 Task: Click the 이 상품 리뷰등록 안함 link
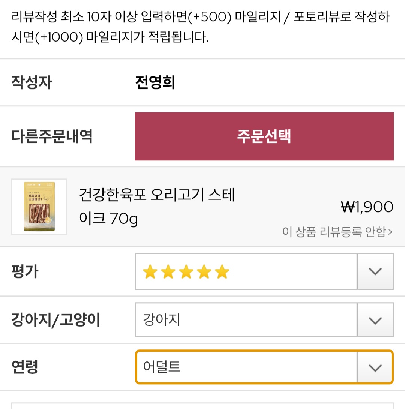[x=337, y=232]
